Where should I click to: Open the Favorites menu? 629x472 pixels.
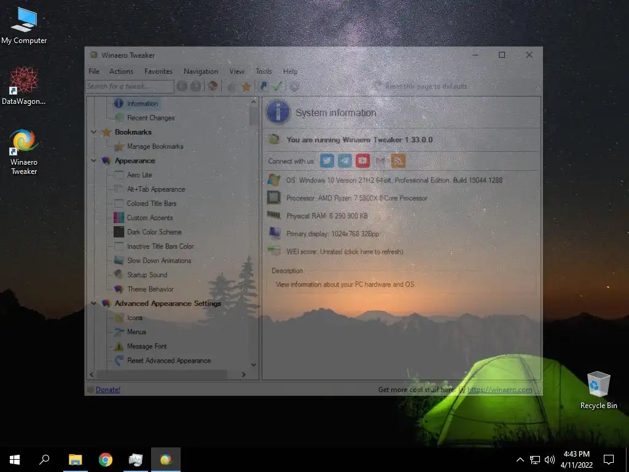point(158,71)
